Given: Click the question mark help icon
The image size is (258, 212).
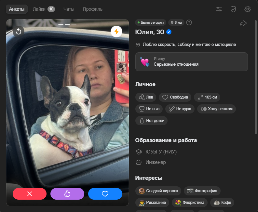Looking at the screenshot, I should [x=189, y=22].
